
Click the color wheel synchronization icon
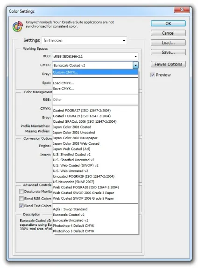[18, 26]
